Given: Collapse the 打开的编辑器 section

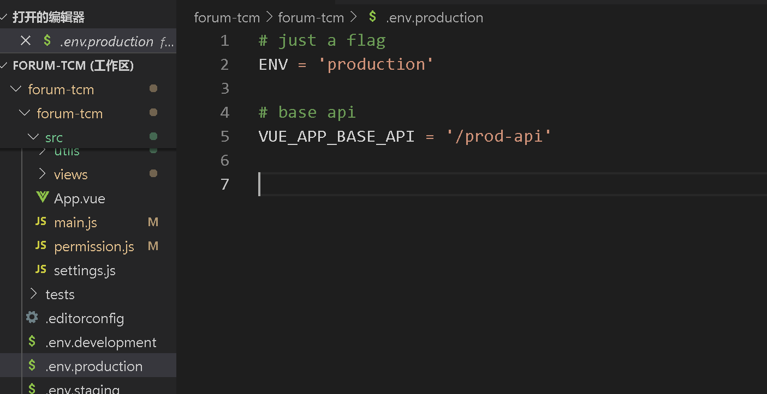Looking at the screenshot, I should click(4, 17).
